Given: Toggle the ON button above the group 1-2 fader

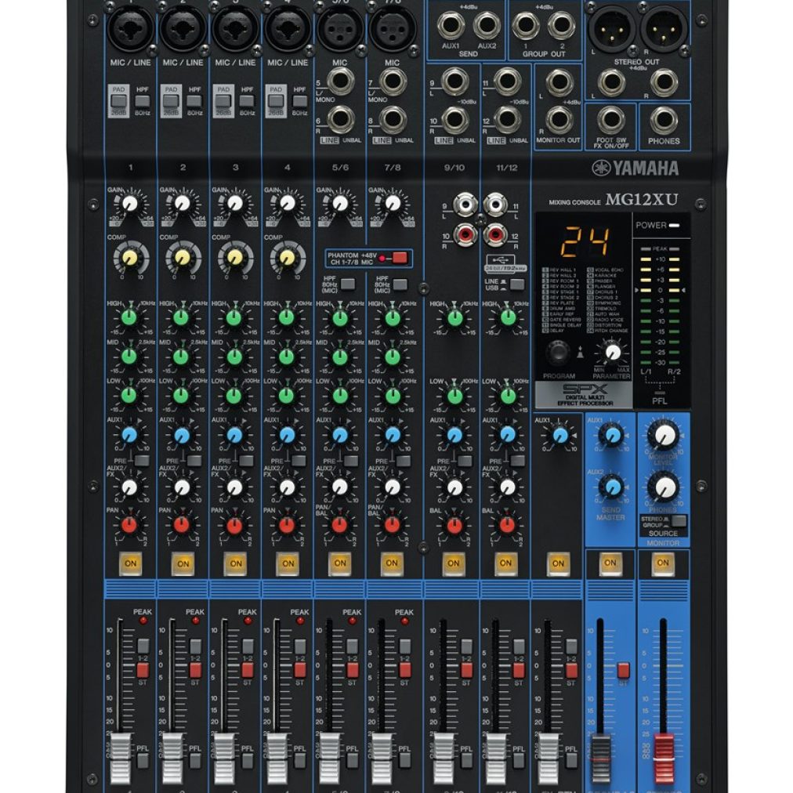Looking at the screenshot, I should click(x=610, y=563).
